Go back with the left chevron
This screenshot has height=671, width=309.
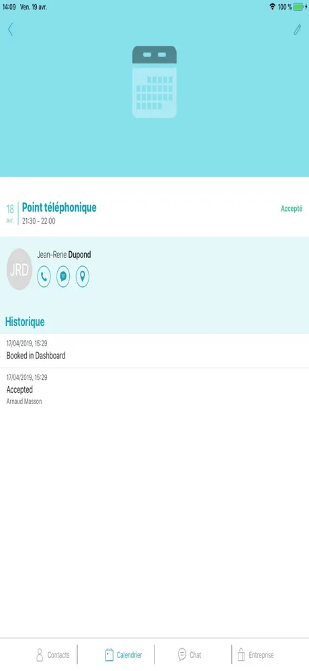(x=10, y=29)
